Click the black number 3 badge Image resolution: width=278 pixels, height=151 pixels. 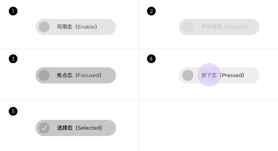click(x=13, y=59)
